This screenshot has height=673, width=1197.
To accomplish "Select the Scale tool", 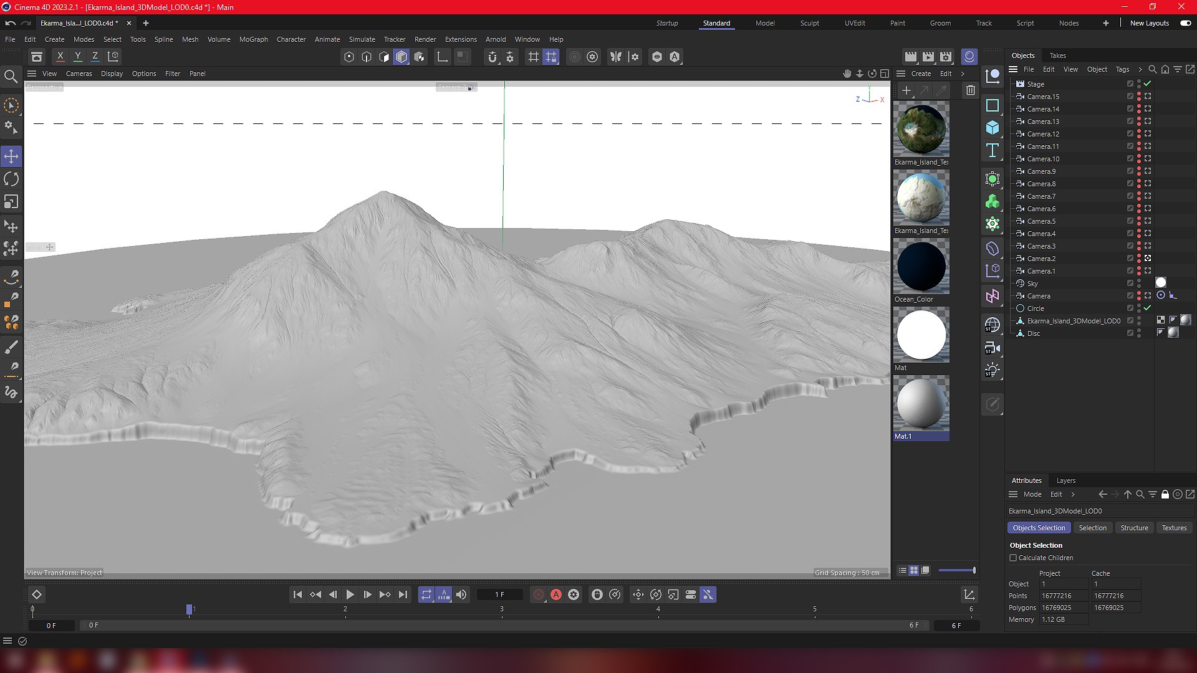I will (11, 202).
